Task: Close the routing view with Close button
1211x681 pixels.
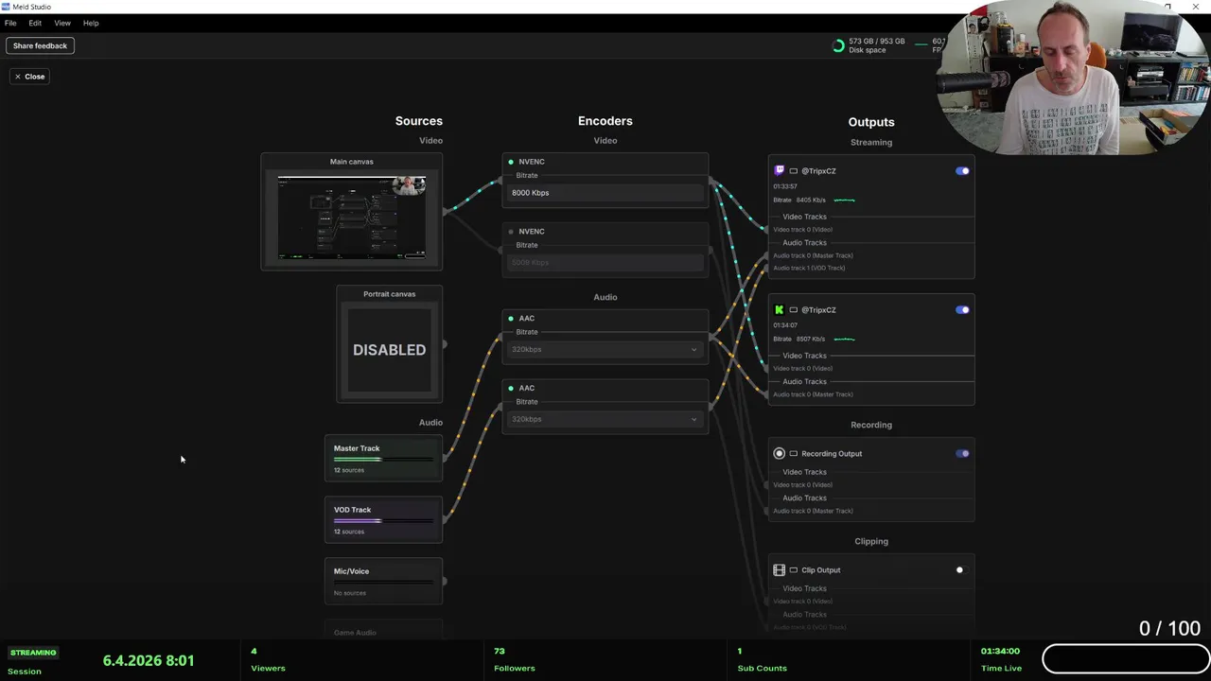Action: pos(29,77)
